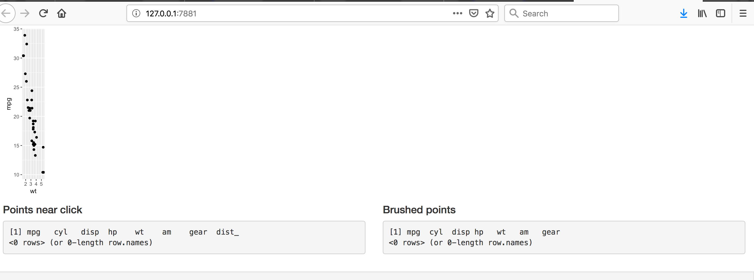Reload the current page

click(43, 13)
